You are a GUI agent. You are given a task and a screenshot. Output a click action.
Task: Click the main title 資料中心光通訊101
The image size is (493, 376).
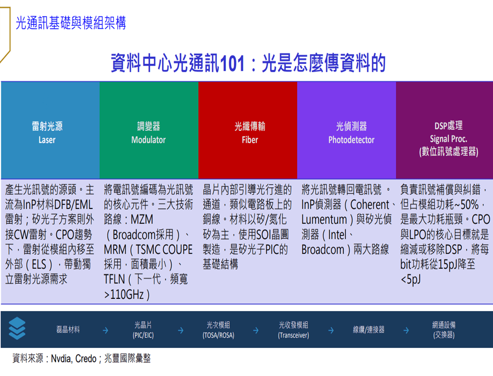[178, 63]
